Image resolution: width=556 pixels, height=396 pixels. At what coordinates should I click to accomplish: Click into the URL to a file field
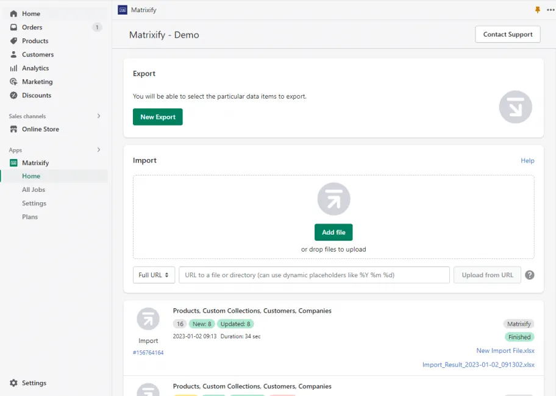coord(314,275)
